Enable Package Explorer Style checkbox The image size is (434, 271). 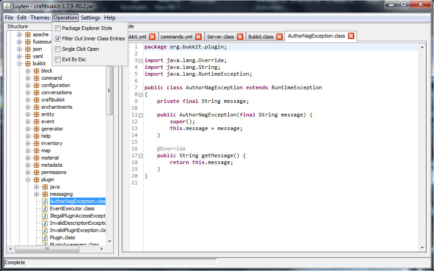(x=58, y=28)
